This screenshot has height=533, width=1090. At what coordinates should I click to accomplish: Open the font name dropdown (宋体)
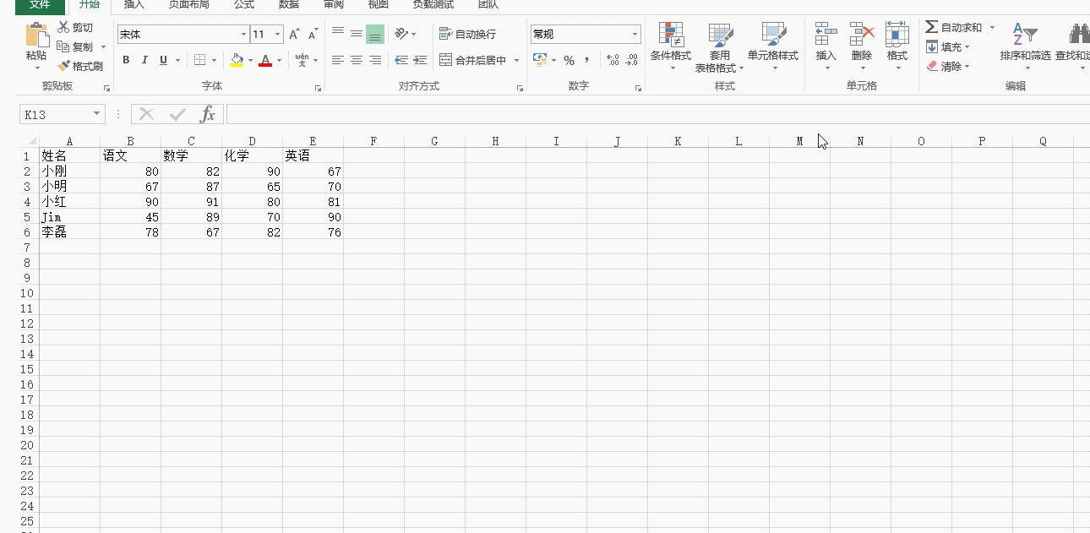click(244, 35)
